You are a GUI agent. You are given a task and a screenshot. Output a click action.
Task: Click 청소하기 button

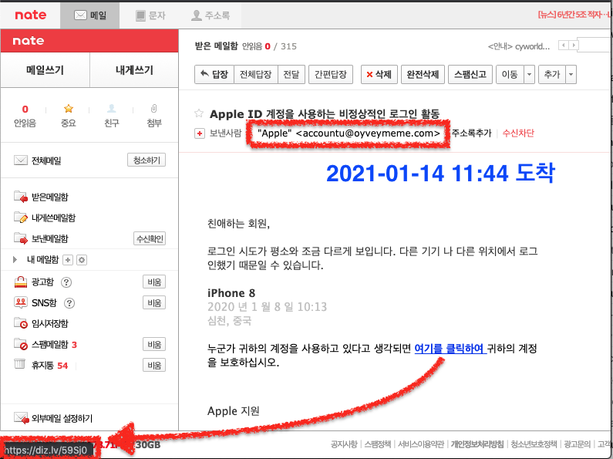pyautogui.click(x=147, y=160)
